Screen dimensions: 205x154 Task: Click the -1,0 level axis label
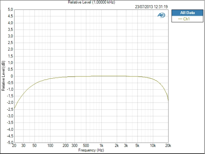[x=10, y=89]
